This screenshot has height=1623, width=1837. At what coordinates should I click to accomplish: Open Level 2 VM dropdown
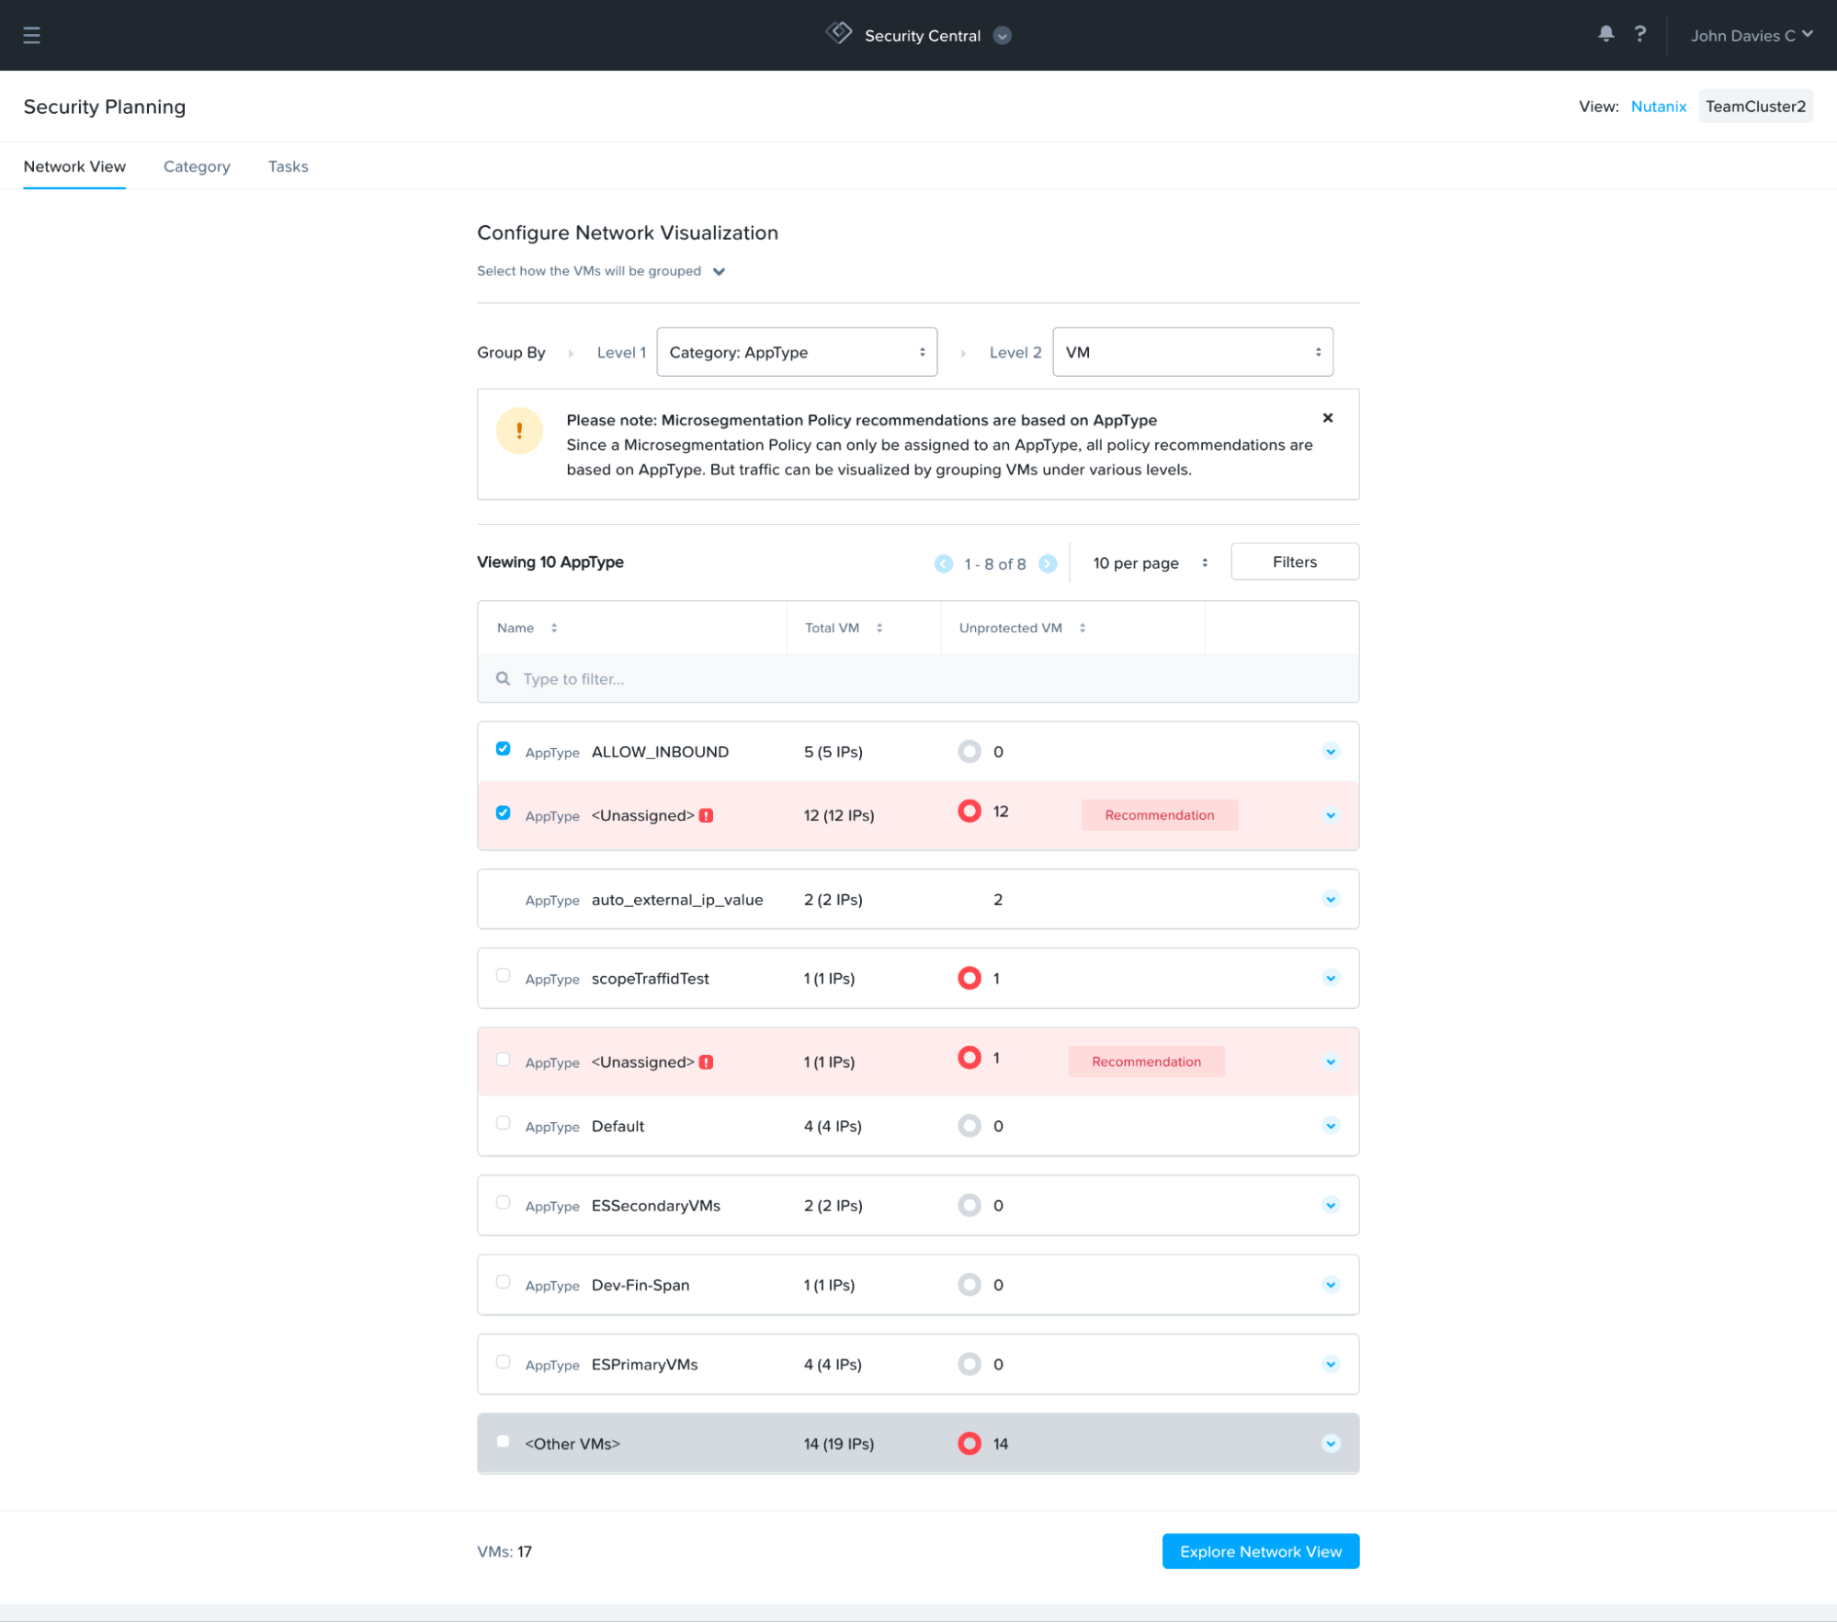pos(1192,352)
